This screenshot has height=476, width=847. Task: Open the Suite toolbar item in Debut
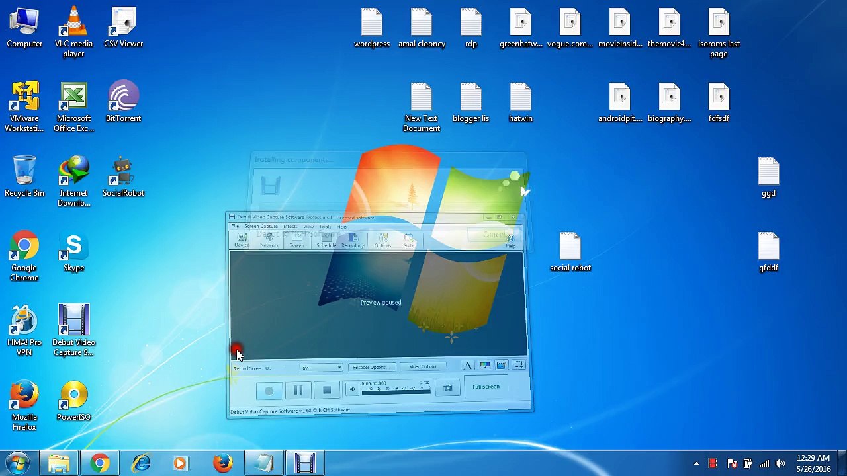click(409, 240)
